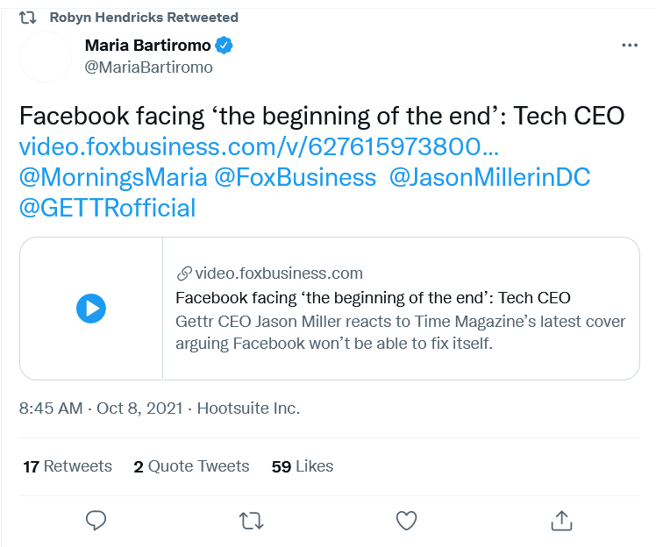Image resolution: width=656 pixels, height=547 pixels.
Task: Open the video.foxbusiness.com/v/627615973800 link
Action: (259, 146)
